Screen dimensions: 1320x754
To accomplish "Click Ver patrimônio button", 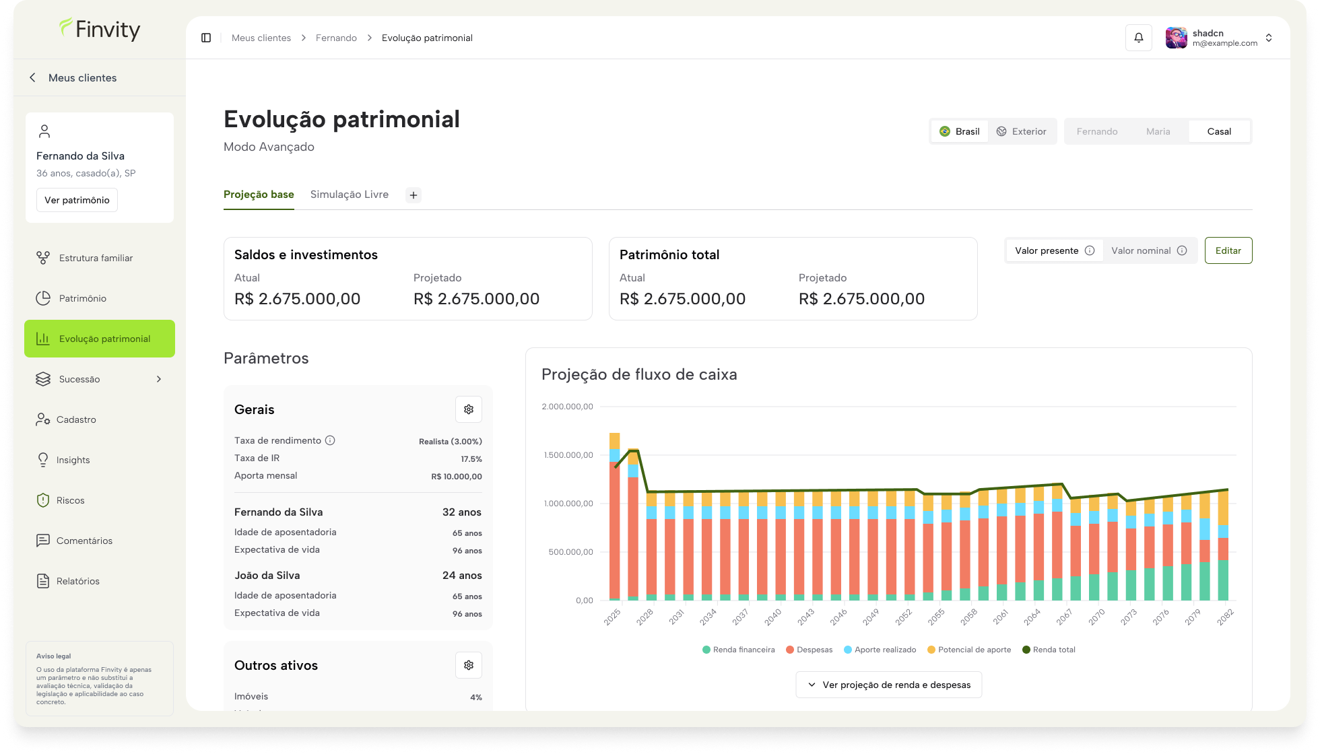I will click(x=77, y=200).
